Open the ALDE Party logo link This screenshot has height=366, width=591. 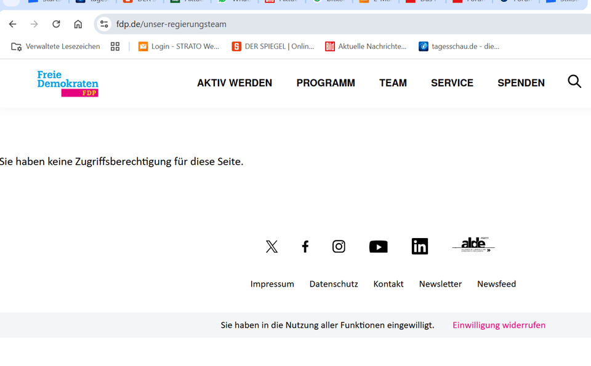(473, 245)
